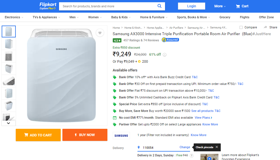
Task: Expand the Baby & Kids menu
Action: (121, 17)
